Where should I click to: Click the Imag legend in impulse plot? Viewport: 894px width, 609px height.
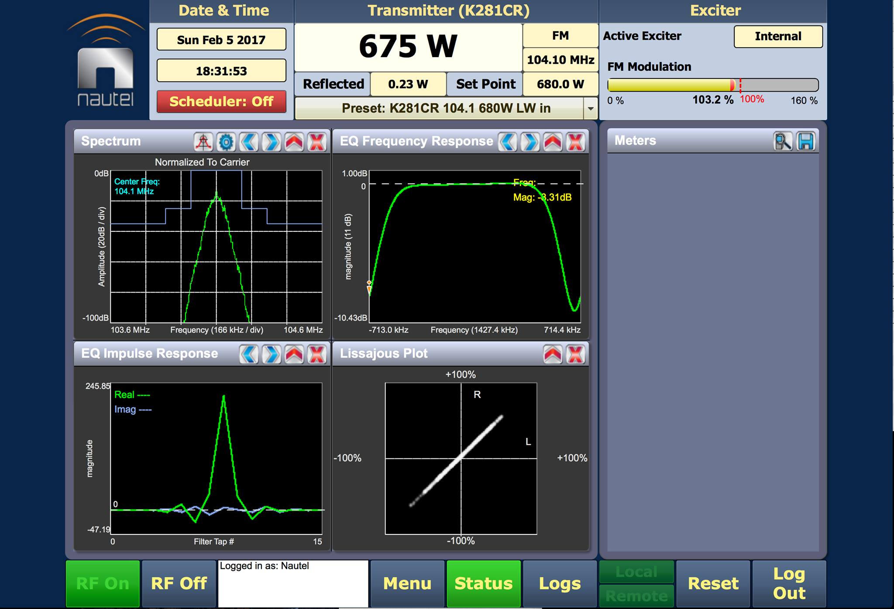133,409
